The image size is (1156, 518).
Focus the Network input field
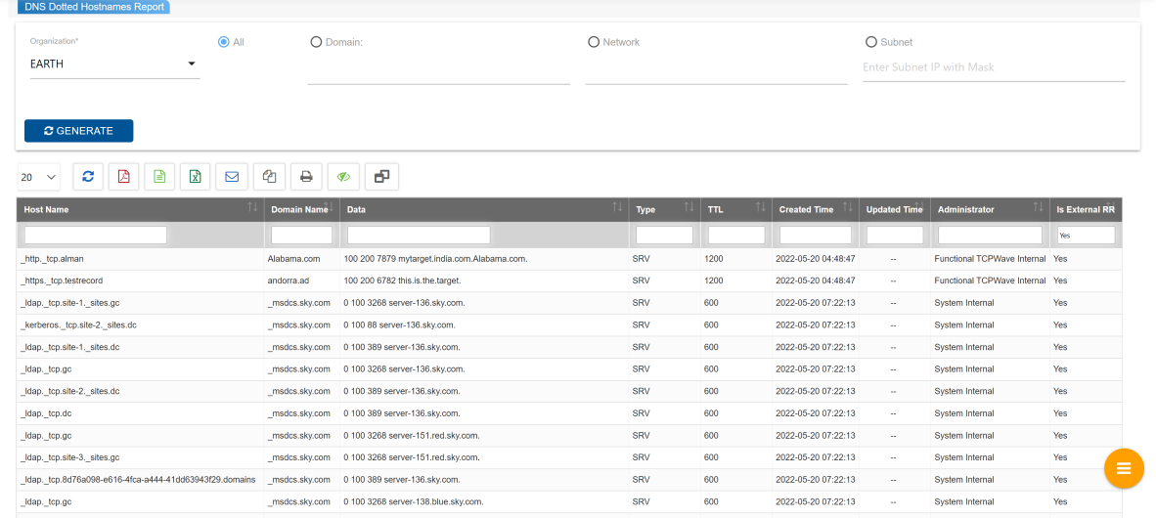pyautogui.click(x=717, y=70)
